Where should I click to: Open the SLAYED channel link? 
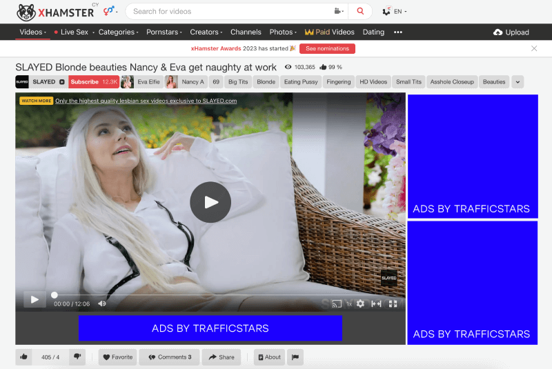(41, 82)
